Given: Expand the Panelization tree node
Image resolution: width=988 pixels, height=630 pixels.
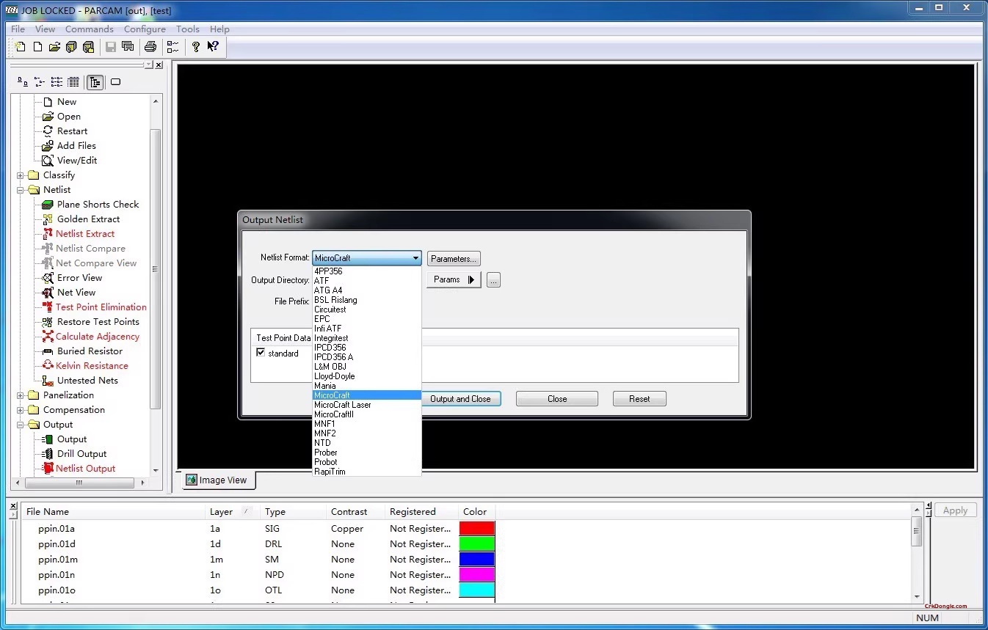Looking at the screenshot, I should point(21,395).
